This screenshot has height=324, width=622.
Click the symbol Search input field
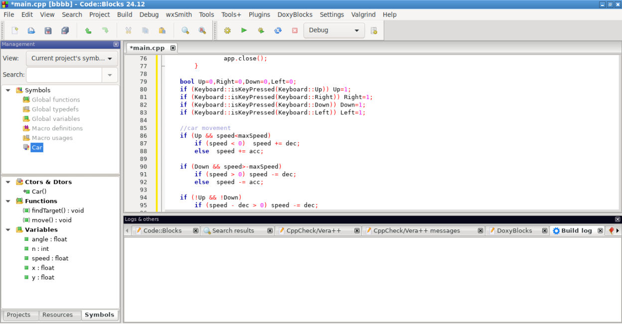point(64,75)
